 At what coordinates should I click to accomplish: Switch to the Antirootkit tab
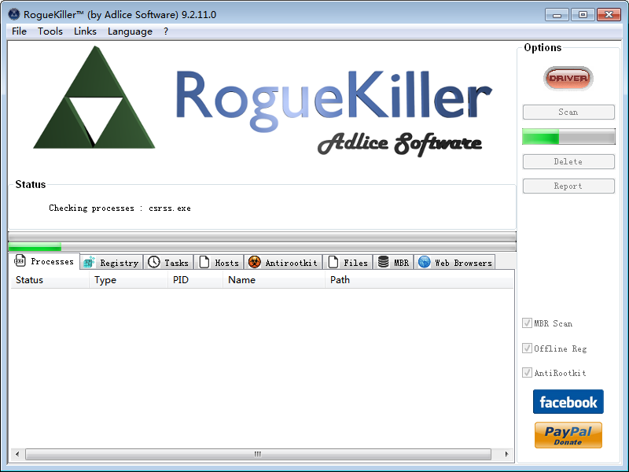coord(283,263)
